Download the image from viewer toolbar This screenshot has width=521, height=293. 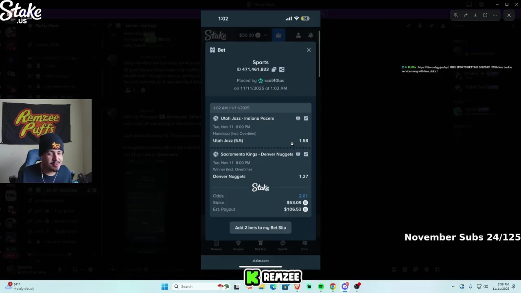pyautogui.click(x=475, y=15)
